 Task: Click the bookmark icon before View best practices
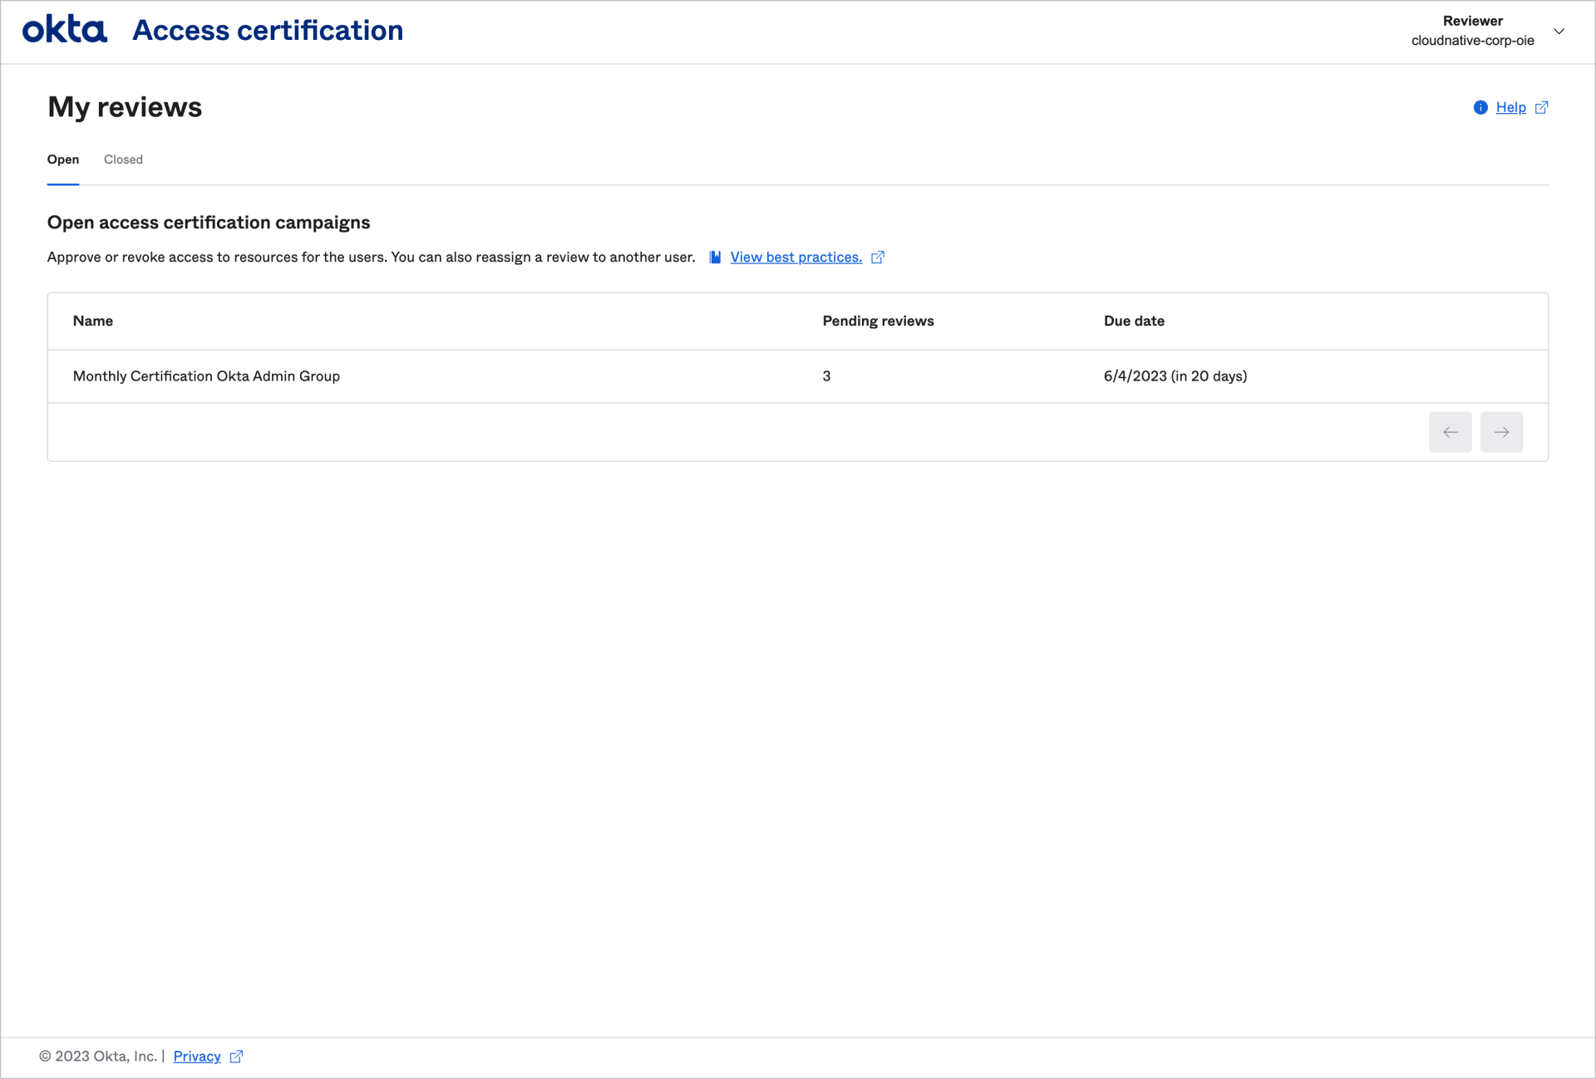715,257
